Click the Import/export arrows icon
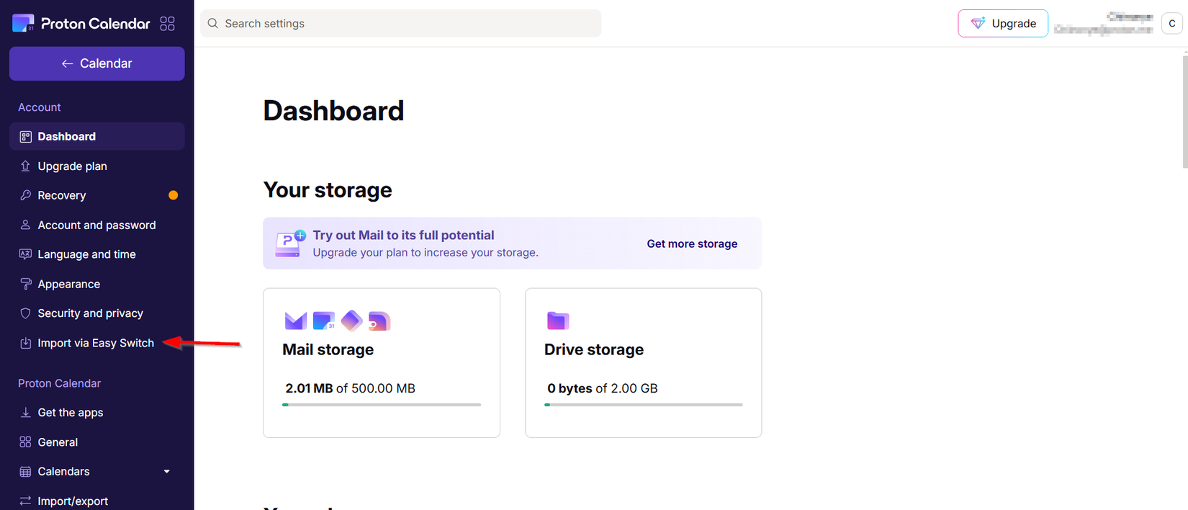 click(x=25, y=501)
